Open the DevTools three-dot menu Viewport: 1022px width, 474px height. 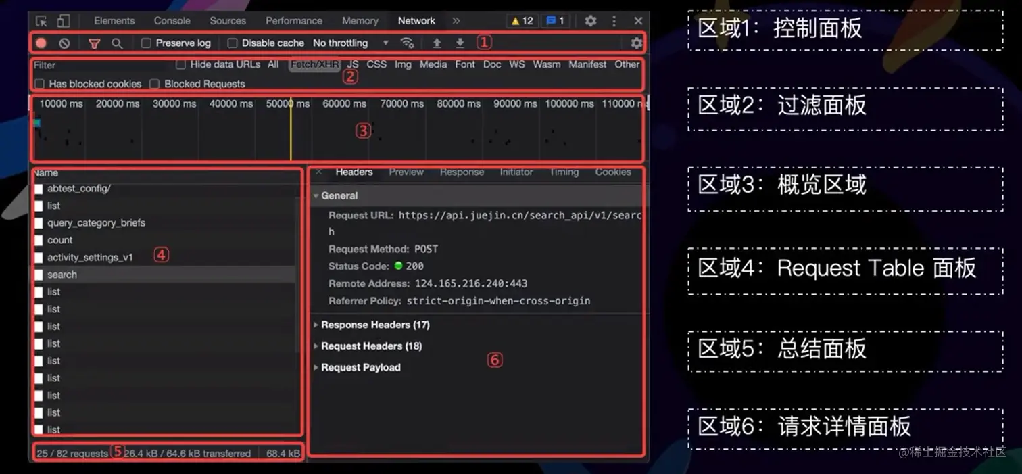coord(614,21)
